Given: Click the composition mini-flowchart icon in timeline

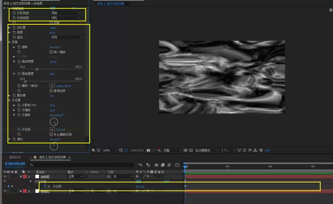Looking at the screenshot, I should click(140, 165).
